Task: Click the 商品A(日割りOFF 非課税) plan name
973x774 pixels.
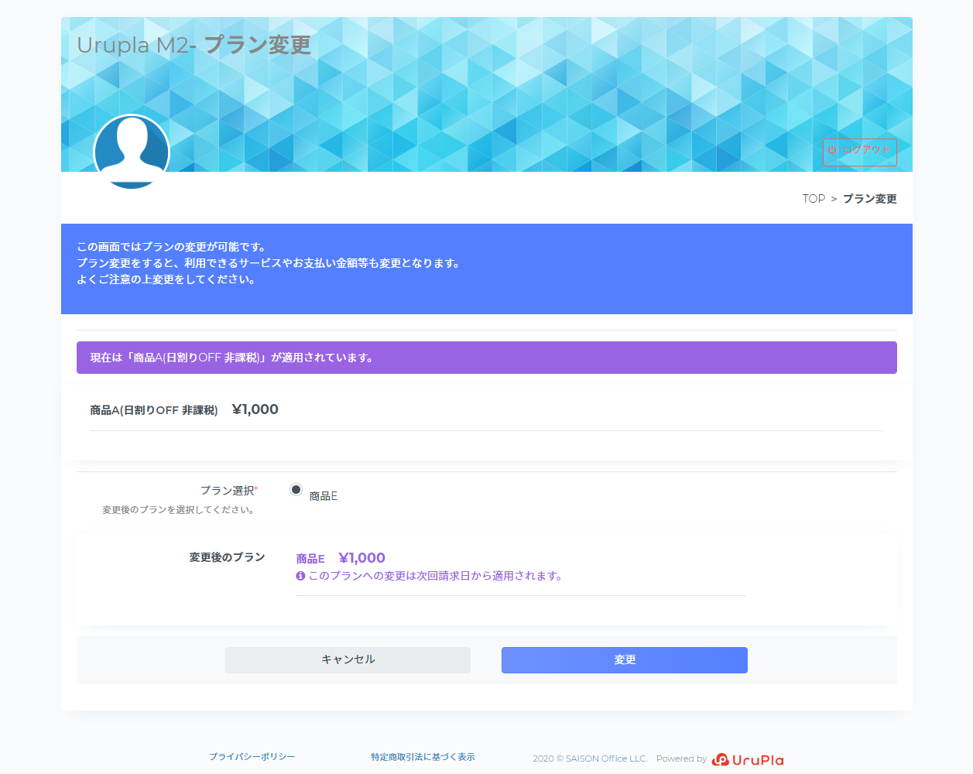Action: [x=153, y=410]
